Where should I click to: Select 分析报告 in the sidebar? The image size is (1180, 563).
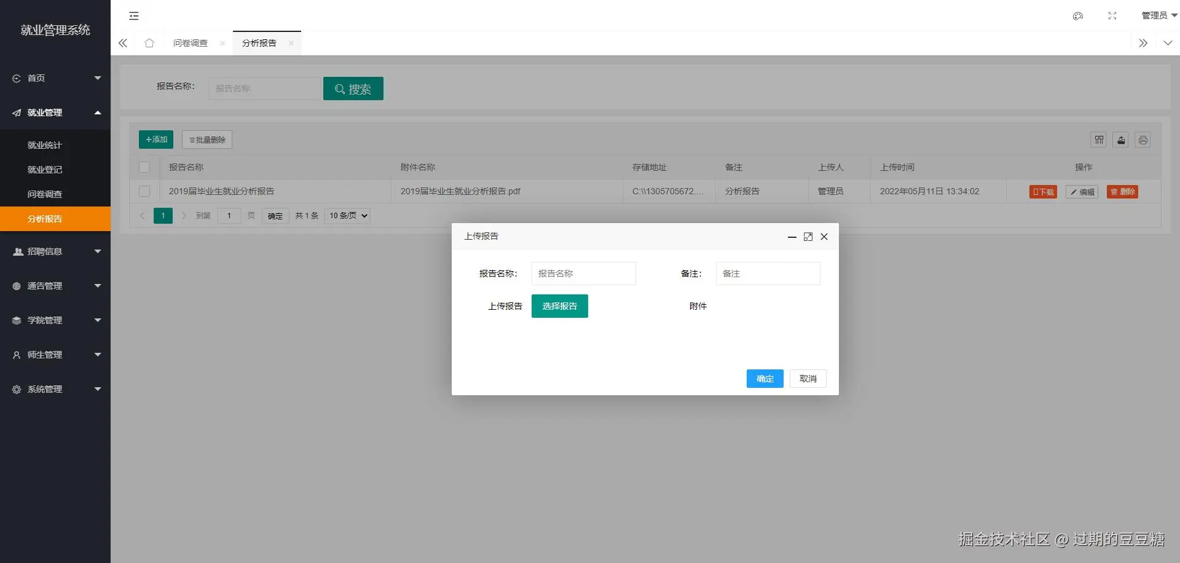[45, 218]
